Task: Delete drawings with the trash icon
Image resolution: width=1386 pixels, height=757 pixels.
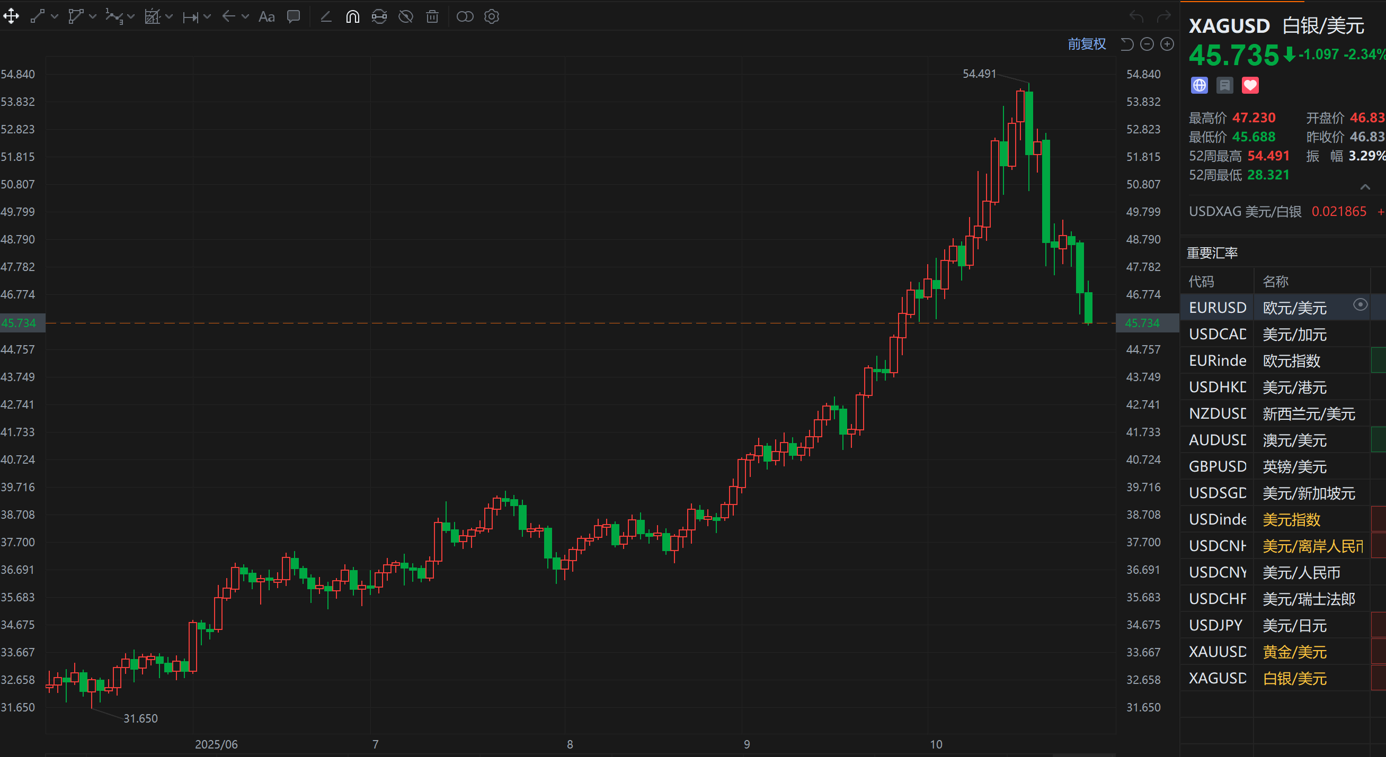Action: [x=432, y=16]
